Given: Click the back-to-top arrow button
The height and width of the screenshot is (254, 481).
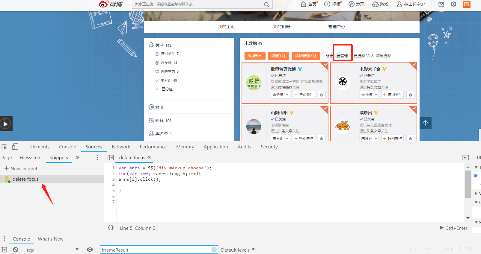Looking at the screenshot, I should 425,123.
